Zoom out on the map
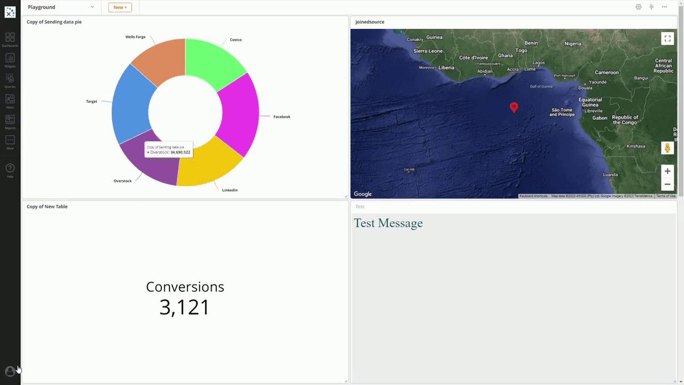The width and height of the screenshot is (684, 385). 667,184
